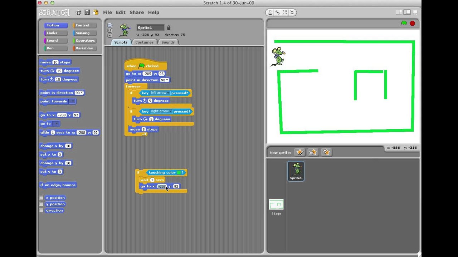
Task: Open the Edit menu
Action: (121, 12)
